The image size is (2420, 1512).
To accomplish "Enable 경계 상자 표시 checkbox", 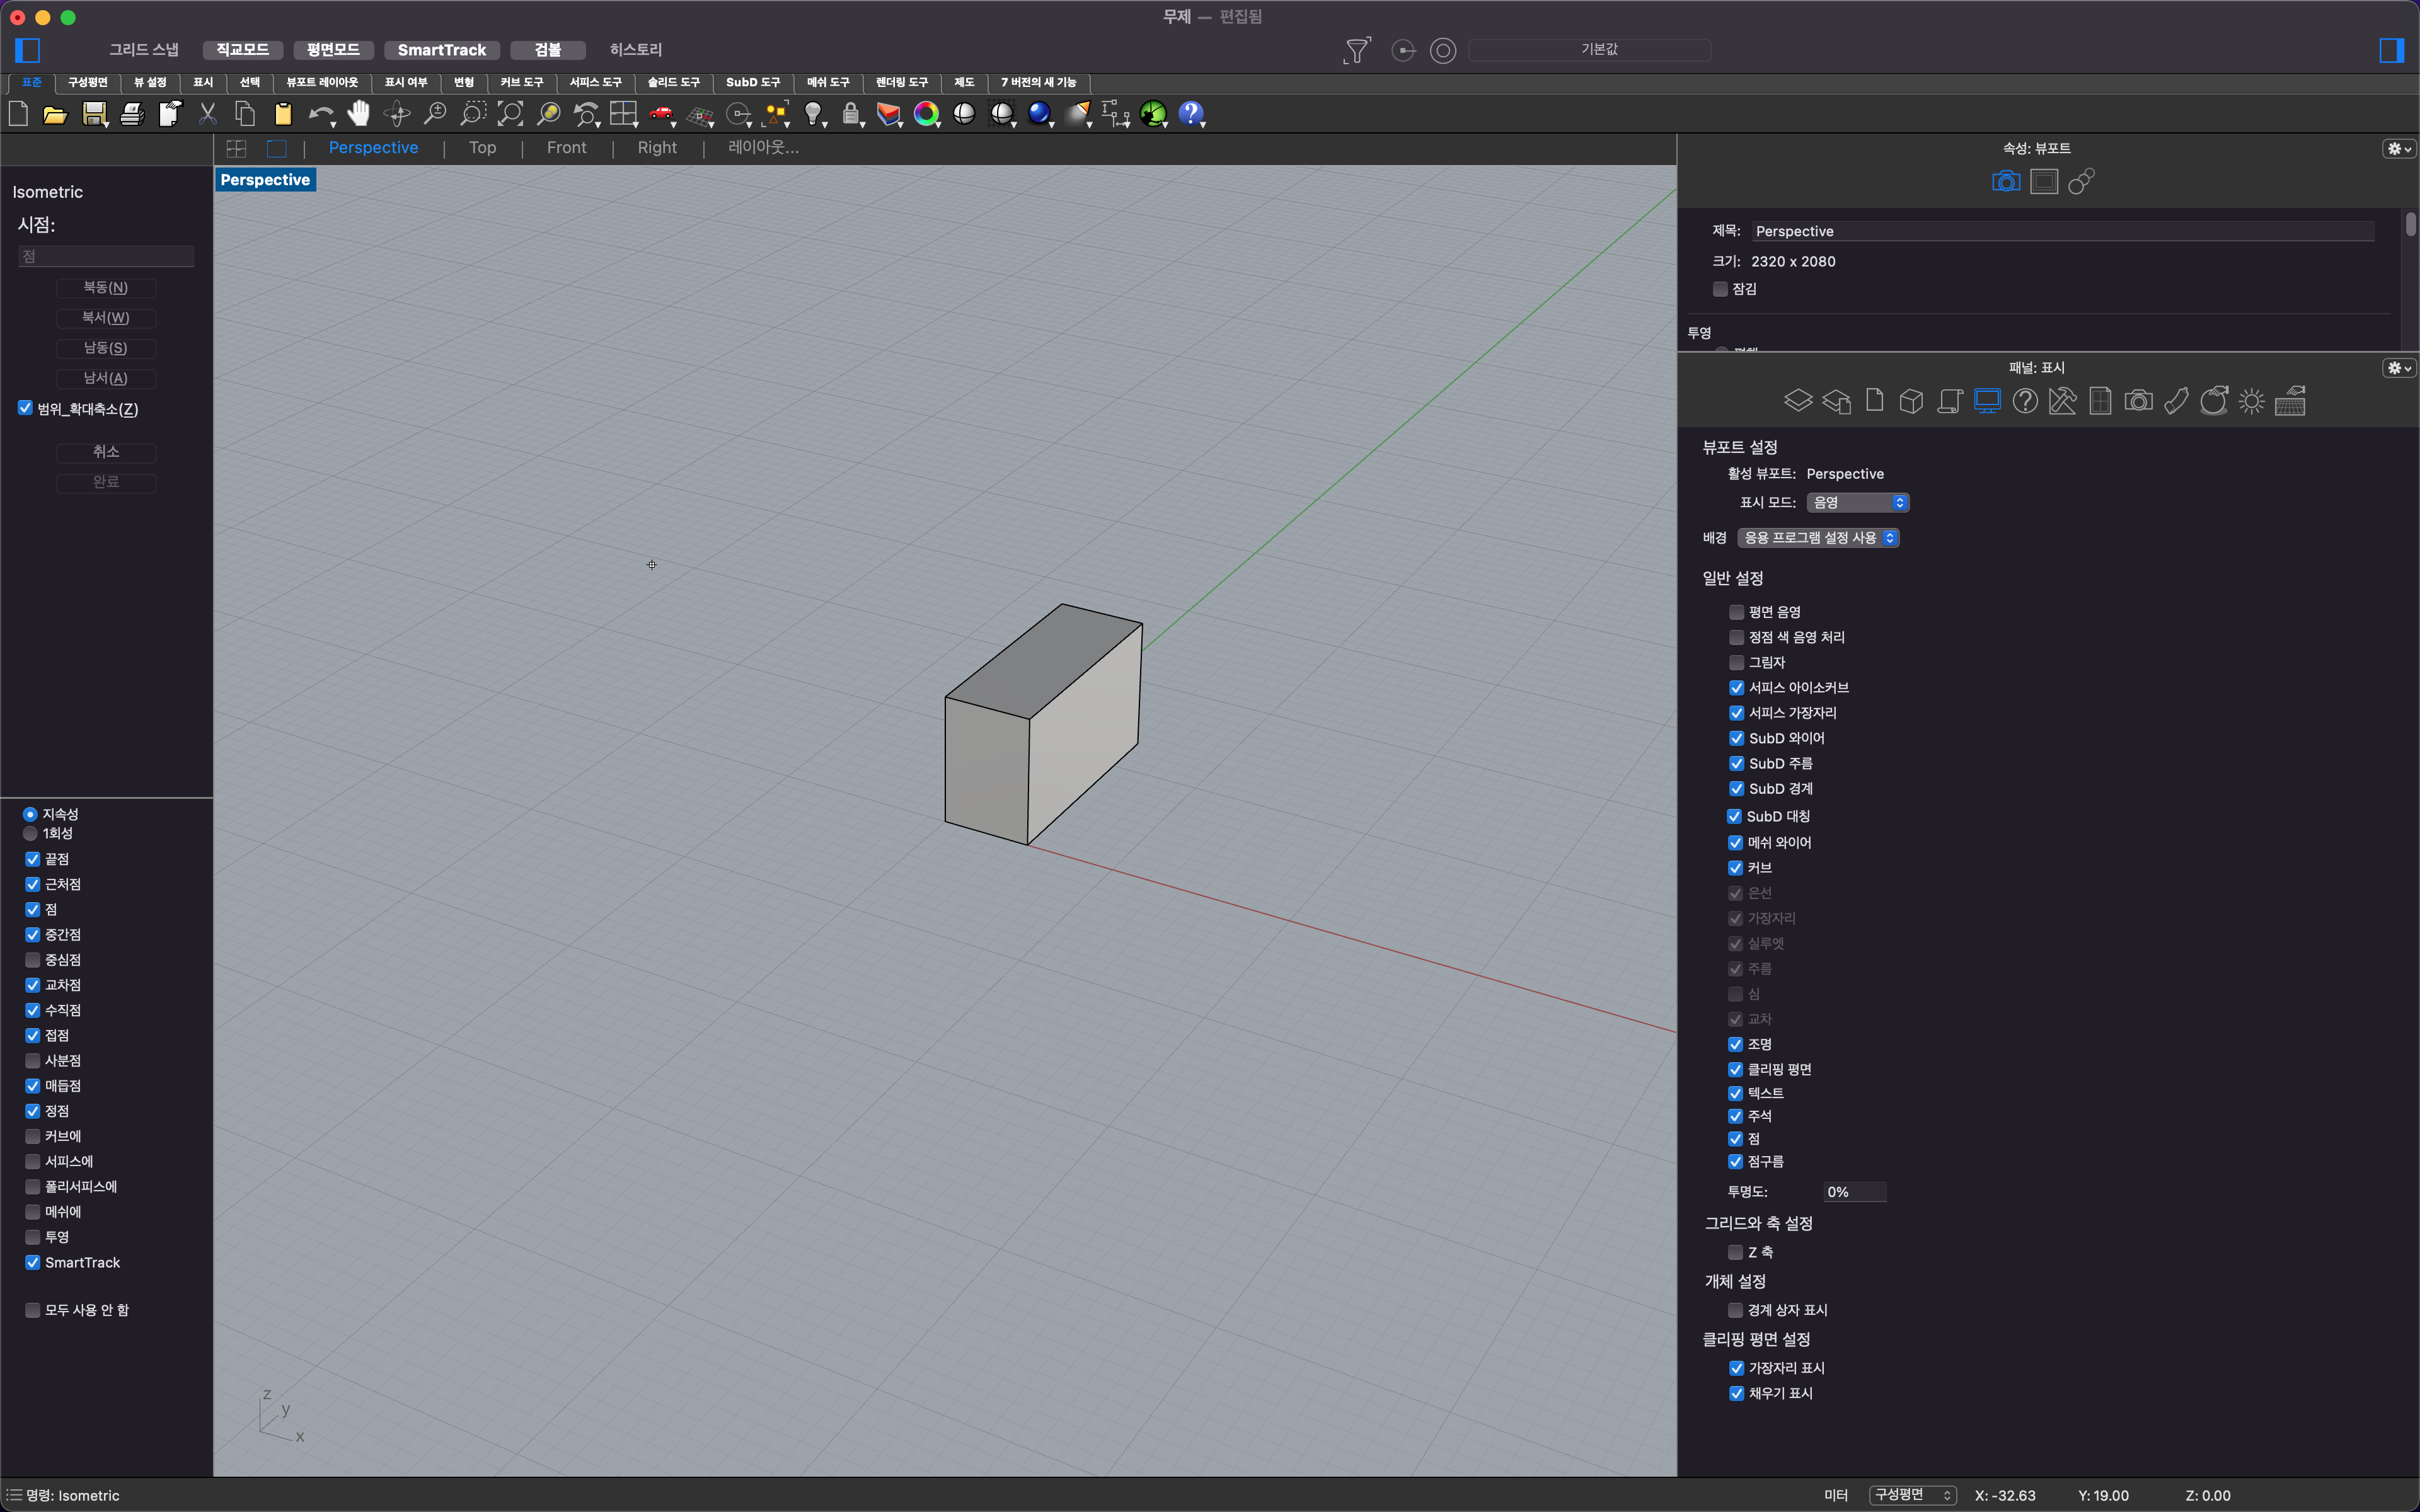I will point(1735,1310).
